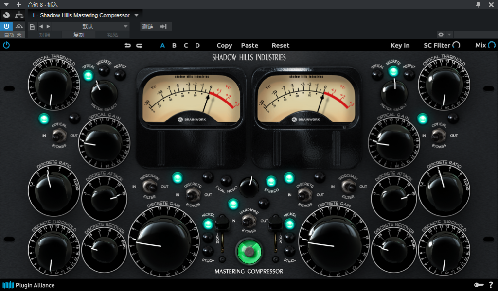Open the Plugin Alliance logo menu
498x291 pixels.
(29, 285)
